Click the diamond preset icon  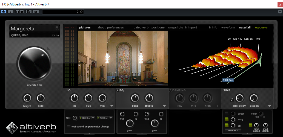click(x=81, y=12)
